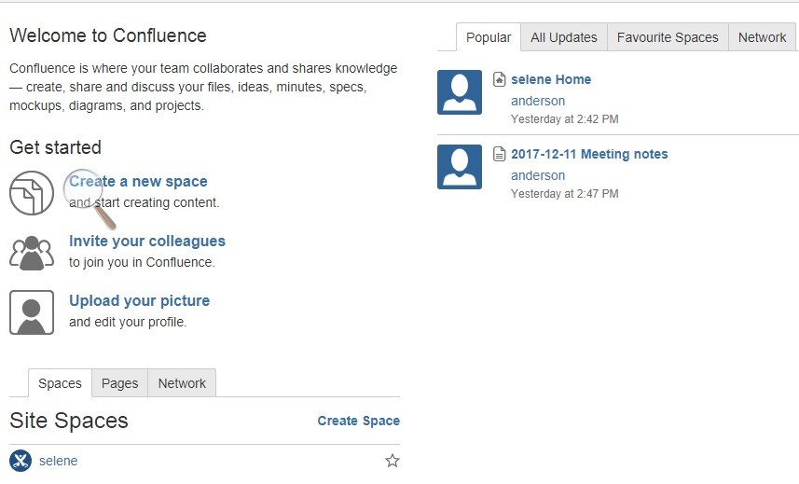
Task: Click the page icon next to 2017-12-11 Meeting notes
Action: tap(500, 154)
